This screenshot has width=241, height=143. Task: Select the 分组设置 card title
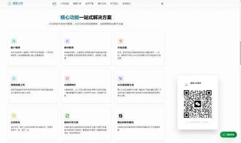(122, 48)
